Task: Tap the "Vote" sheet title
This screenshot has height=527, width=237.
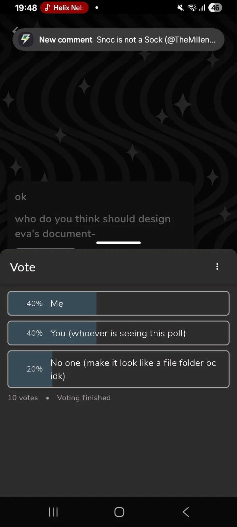Action: (23, 267)
